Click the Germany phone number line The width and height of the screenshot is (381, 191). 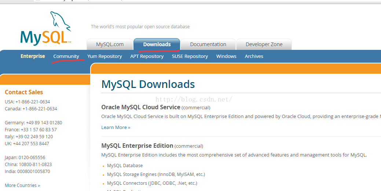tap(33, 122)
